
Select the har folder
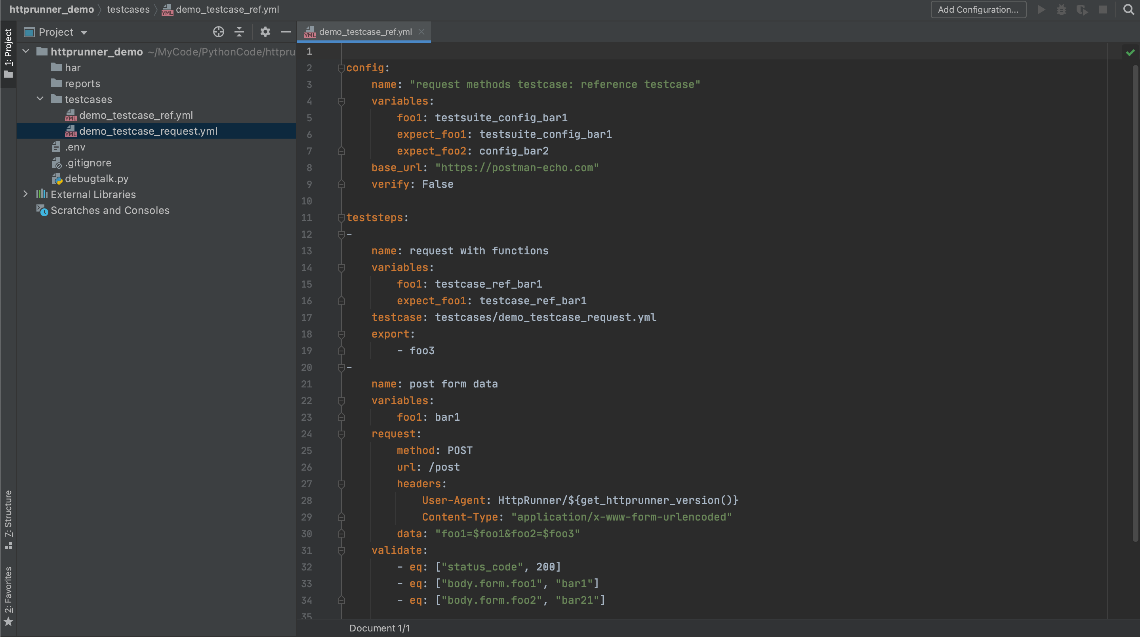[x=65, y=67]
